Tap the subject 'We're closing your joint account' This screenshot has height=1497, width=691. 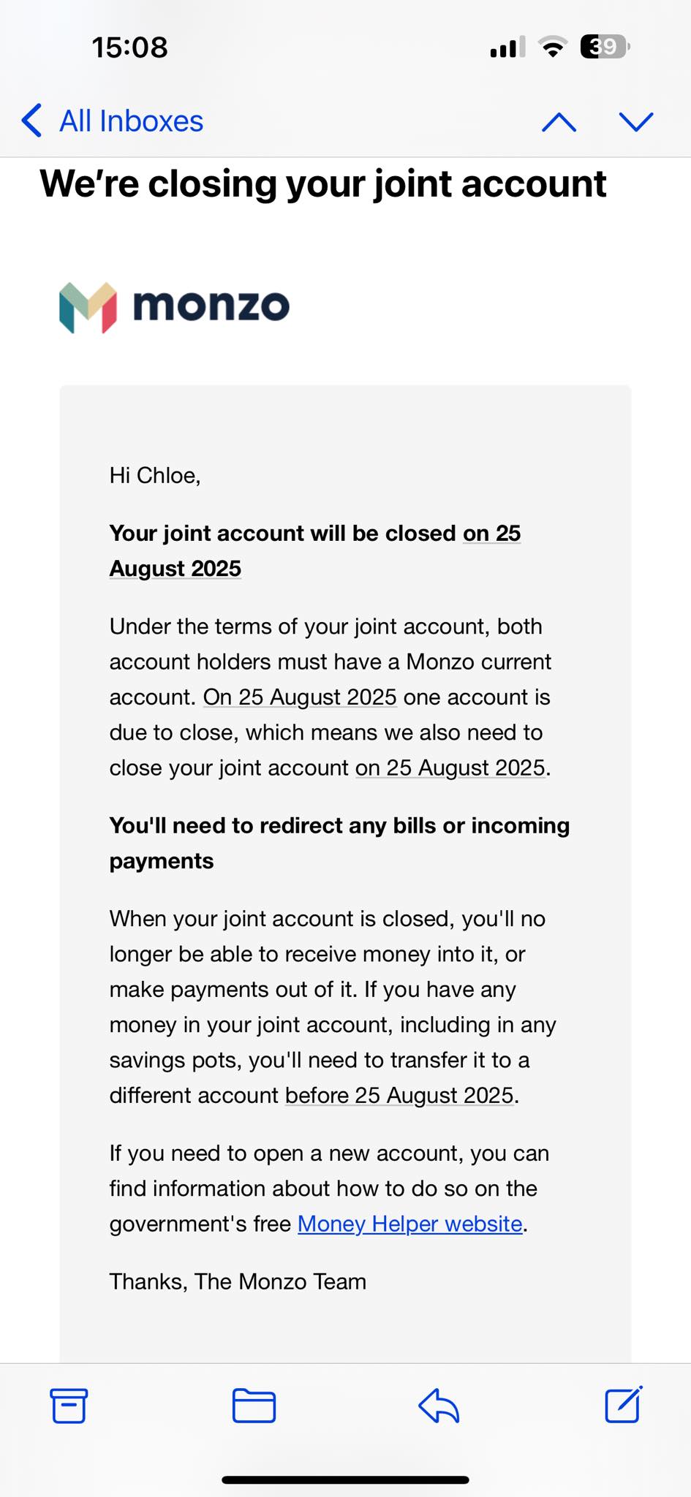pos(323,183)
